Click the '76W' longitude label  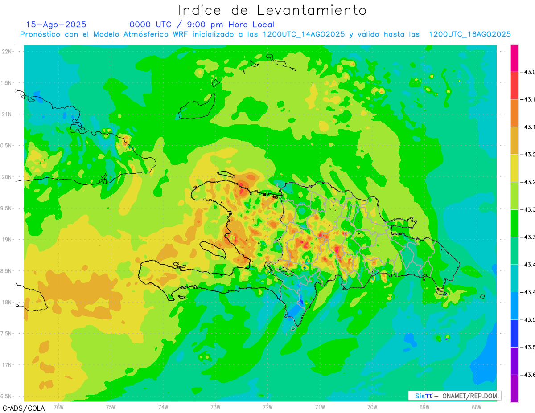coord(58,407)
